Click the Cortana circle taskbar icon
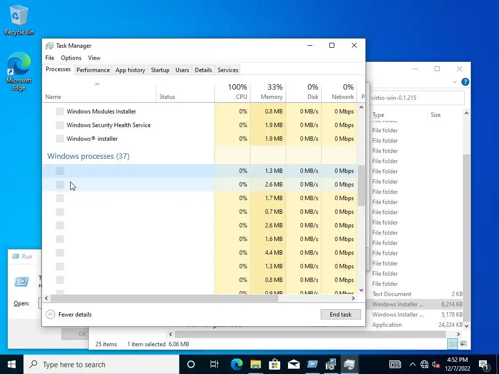 [x=191, y=364]
